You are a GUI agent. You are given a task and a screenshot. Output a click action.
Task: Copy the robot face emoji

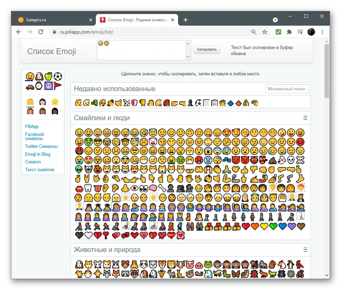(89, 169)
